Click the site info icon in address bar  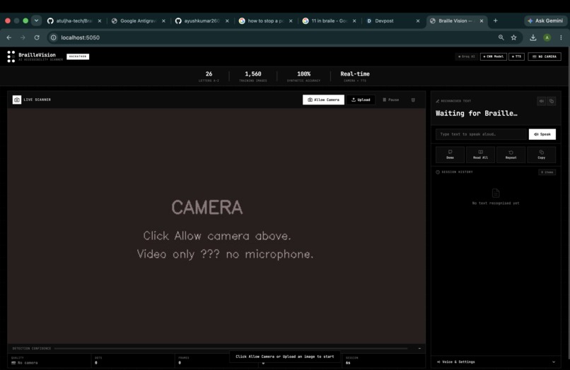[x=54, y=37]
